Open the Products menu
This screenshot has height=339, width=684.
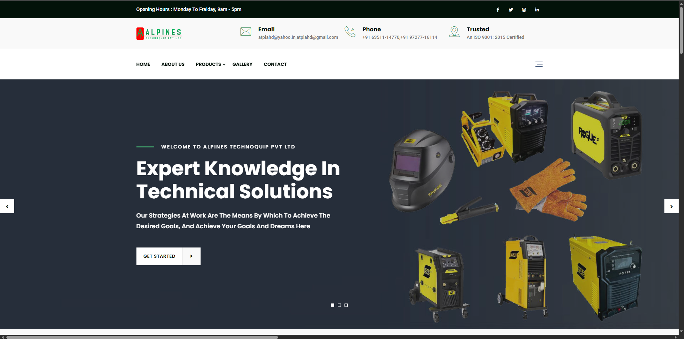[x=208, y=64]
